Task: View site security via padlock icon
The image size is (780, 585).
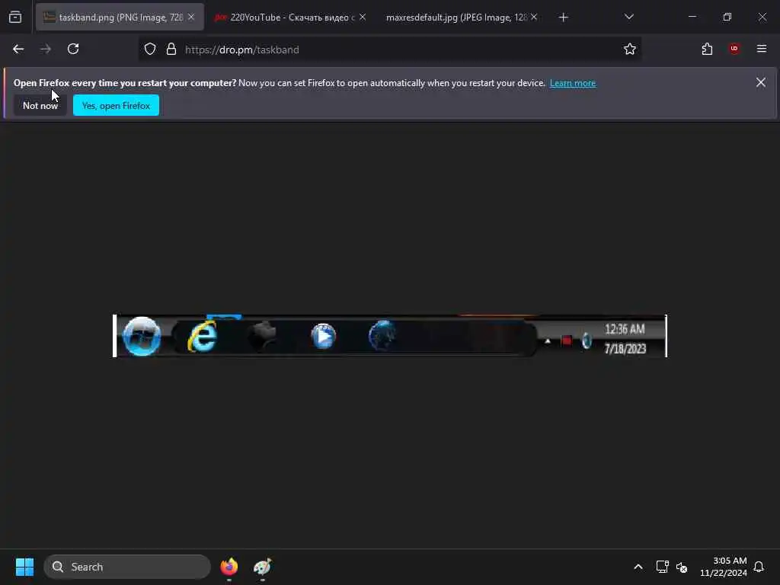Action: 171,50
